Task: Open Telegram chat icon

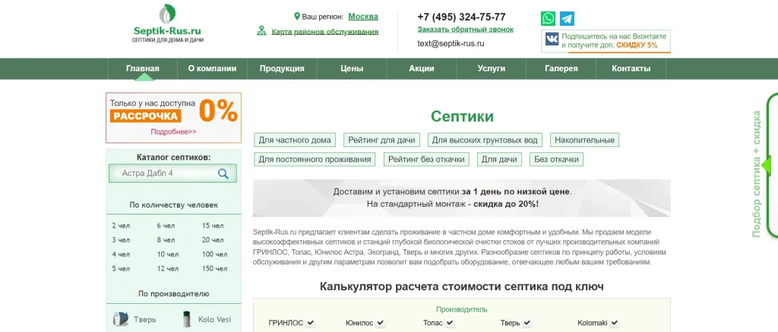Action: pos(567,18)
